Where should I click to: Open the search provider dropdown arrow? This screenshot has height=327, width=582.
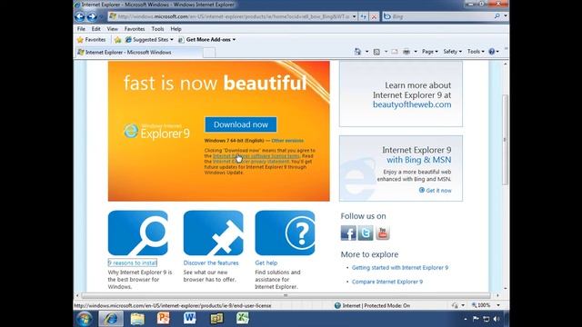(x=506, y=16)
